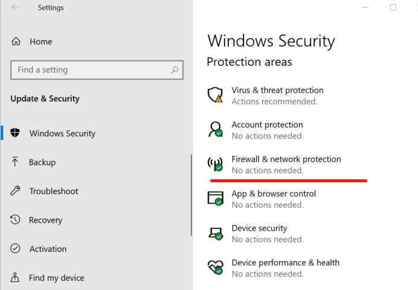Click the back arrow in Settings header
The height and width of the screenshot is (290, 418).
(15, 7)
